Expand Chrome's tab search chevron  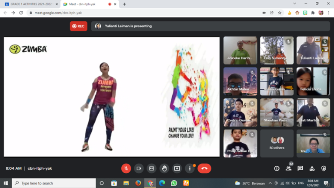point(295,4)
